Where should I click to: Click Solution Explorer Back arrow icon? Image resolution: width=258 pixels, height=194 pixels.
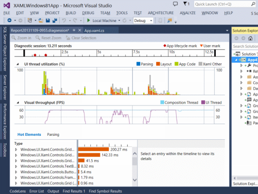click(x=236, y=38)
